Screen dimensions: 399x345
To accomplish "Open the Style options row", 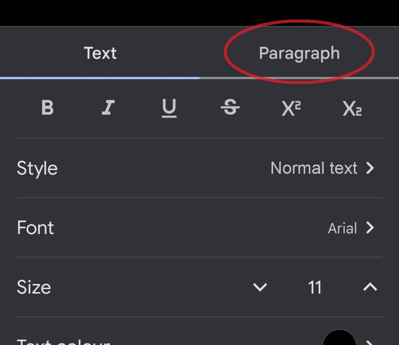I will tap(37, 168).
